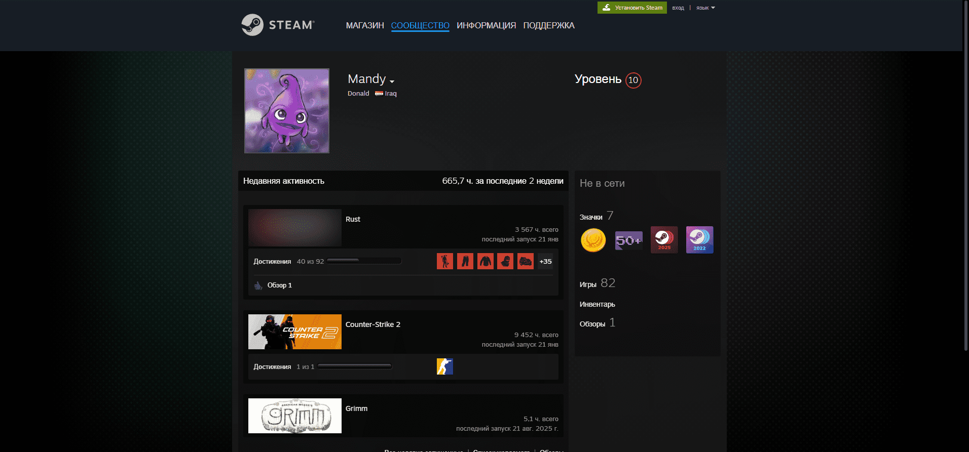
Task: Click the Iraq flag icon
Action: tap(379, 93)
